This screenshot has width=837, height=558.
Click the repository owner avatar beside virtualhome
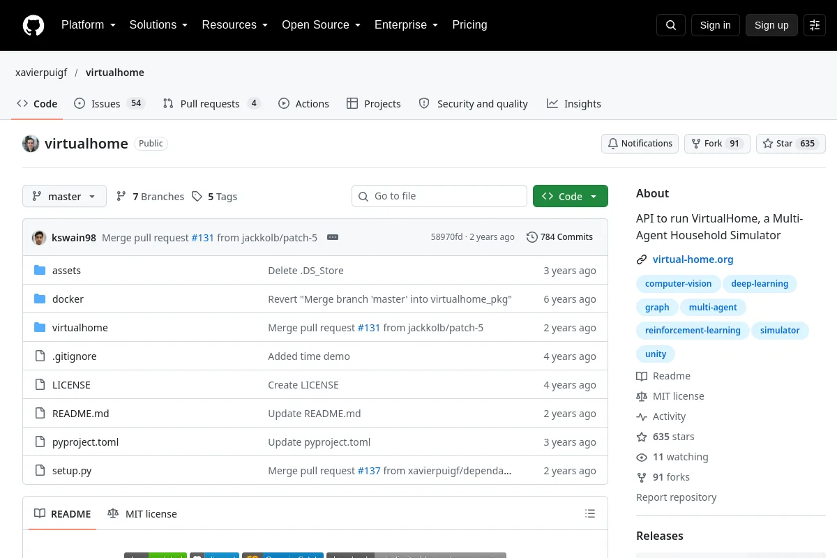31,144
